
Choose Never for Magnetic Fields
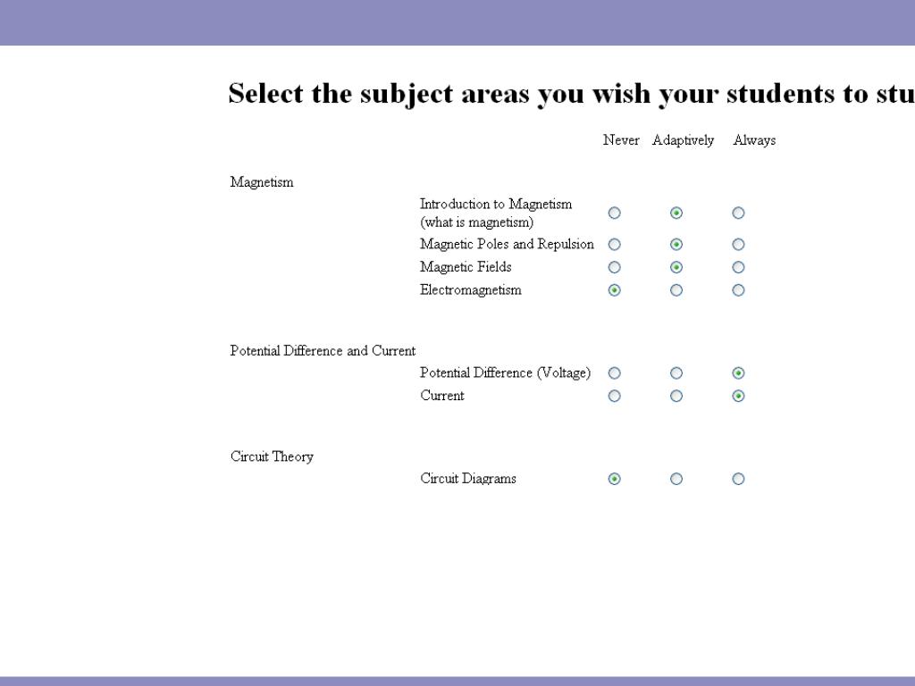(x=614, y=267)
